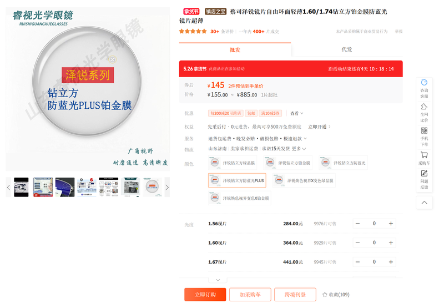This screenshot has height=308, width=444.
Task: Select 泽锐焕色视界X变色绿晶膜 option
Action: [304, 180]
